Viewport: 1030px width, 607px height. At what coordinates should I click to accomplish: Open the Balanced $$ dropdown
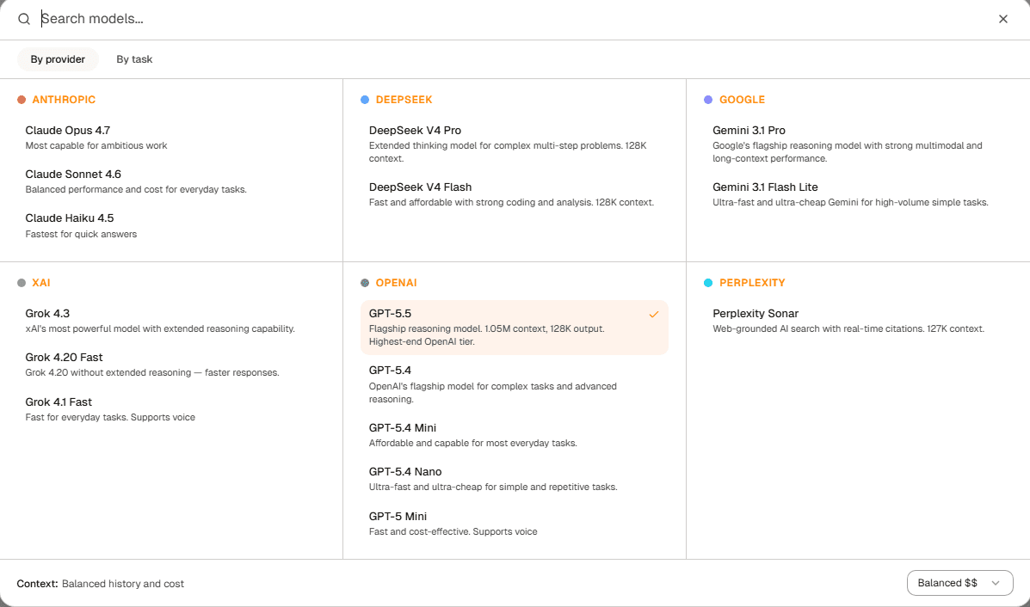(959, 583)
